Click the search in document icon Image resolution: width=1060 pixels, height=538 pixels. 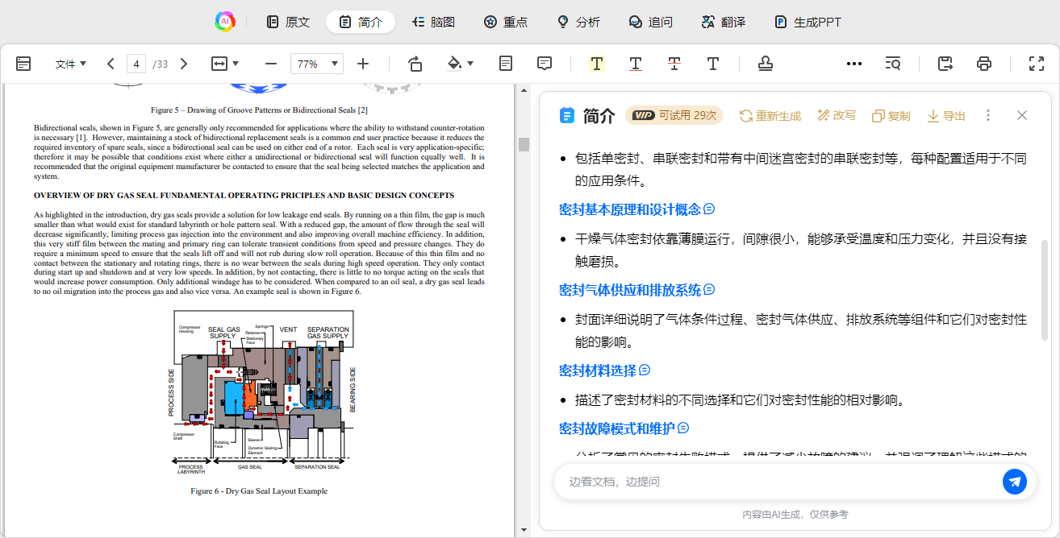click(x=893, y=64)
